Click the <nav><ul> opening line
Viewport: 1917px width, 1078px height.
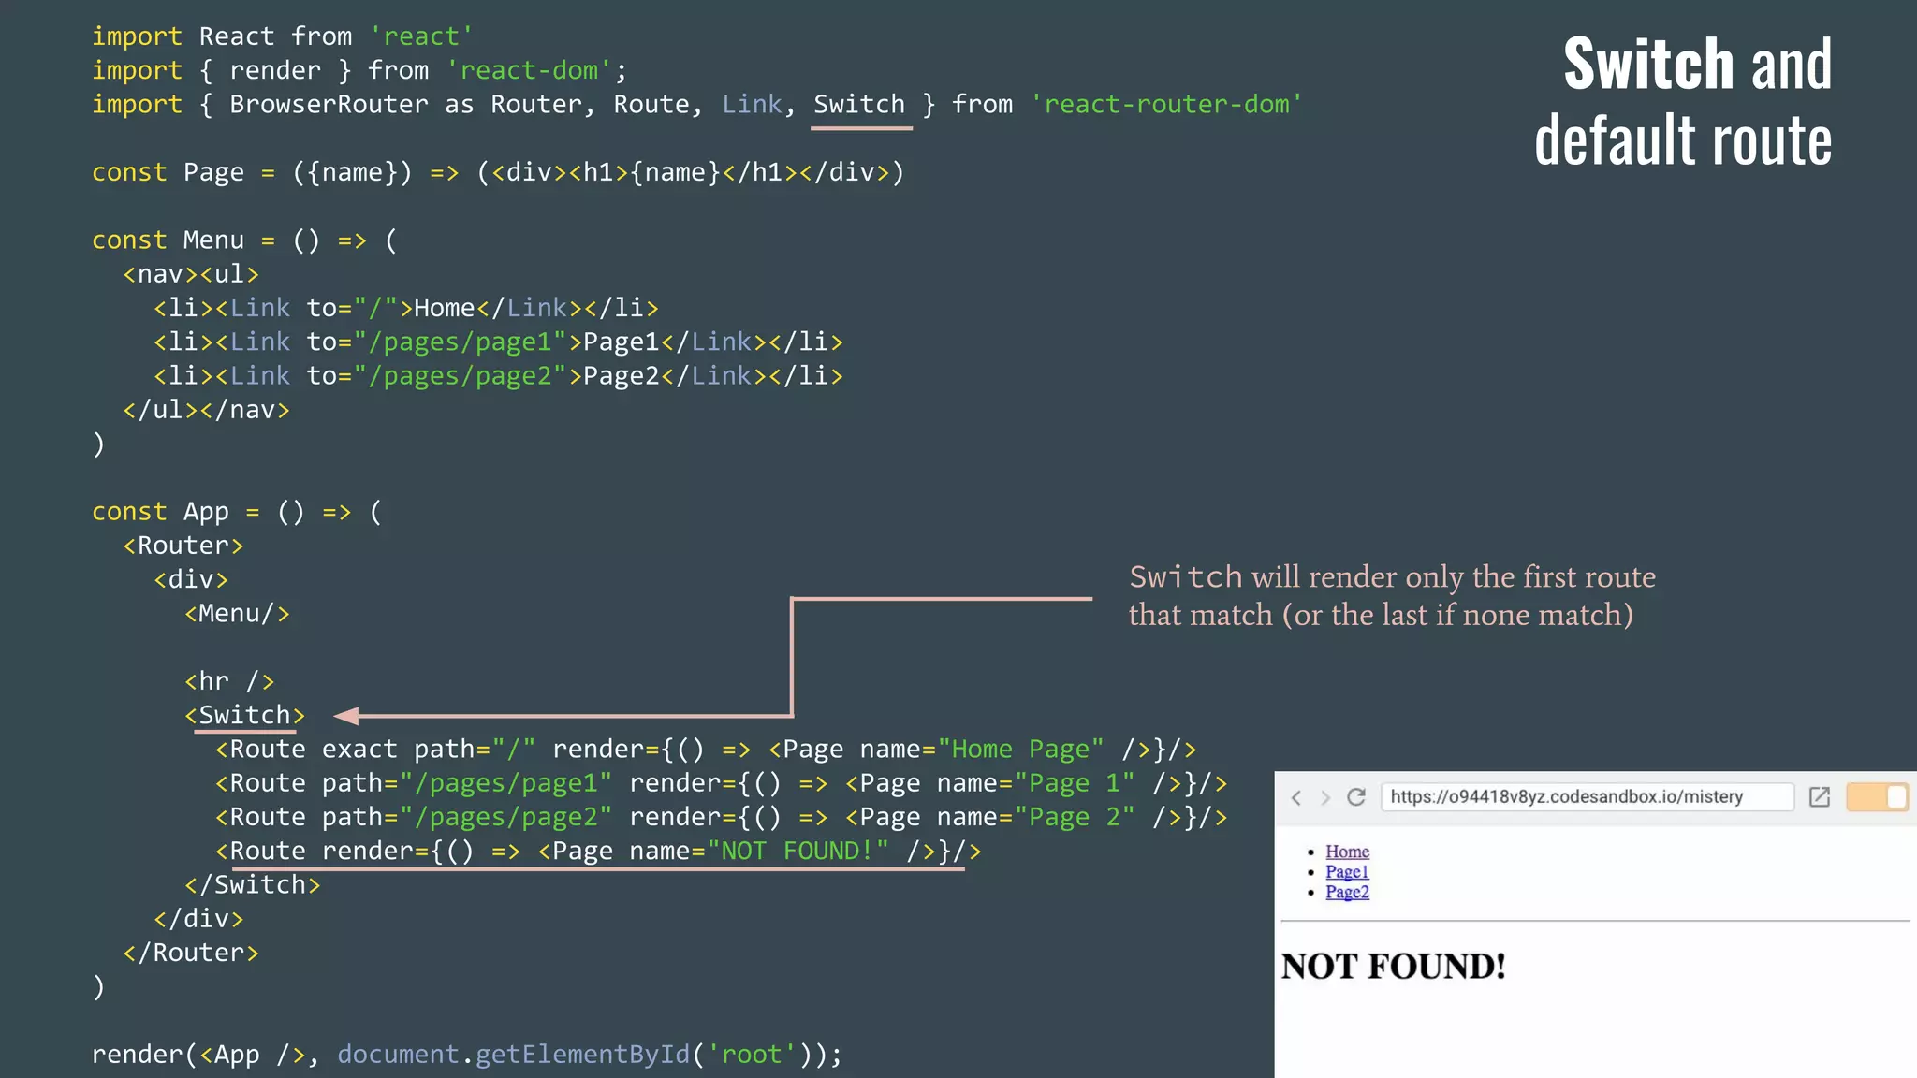(x=191, y=274)
